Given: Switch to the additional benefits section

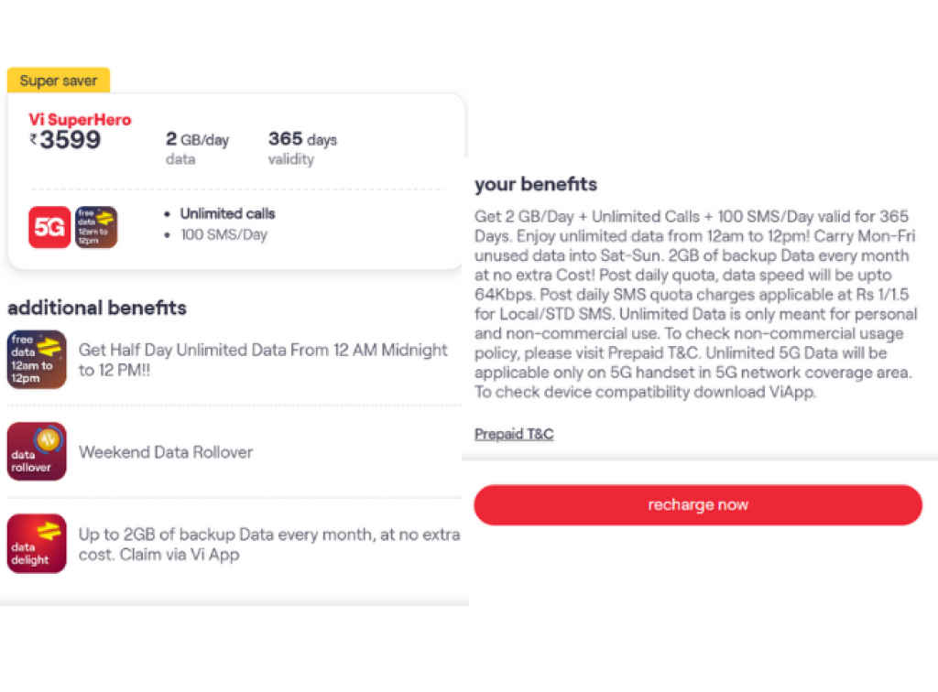Looking at the screenshot, I should point(96,308).
